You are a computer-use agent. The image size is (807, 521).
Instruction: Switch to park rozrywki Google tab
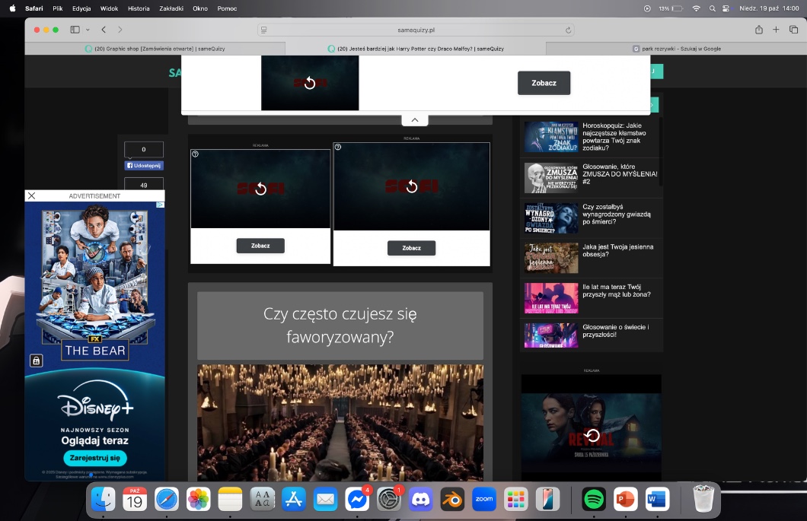[x=676, y=48]
